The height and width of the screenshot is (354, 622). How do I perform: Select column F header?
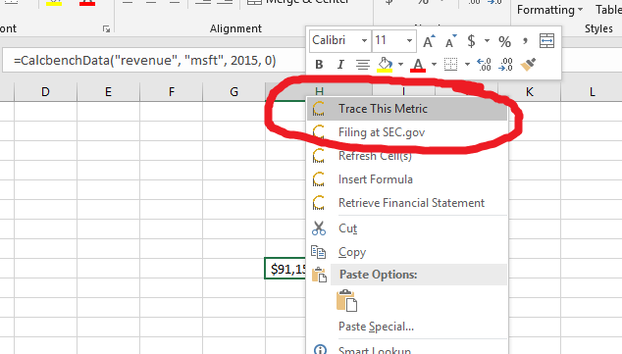pos(172,92)
